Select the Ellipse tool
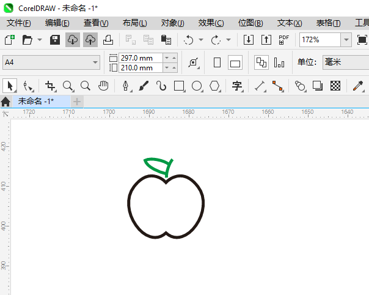The width and height of the screenshot is (369, 295). point(197,86)
